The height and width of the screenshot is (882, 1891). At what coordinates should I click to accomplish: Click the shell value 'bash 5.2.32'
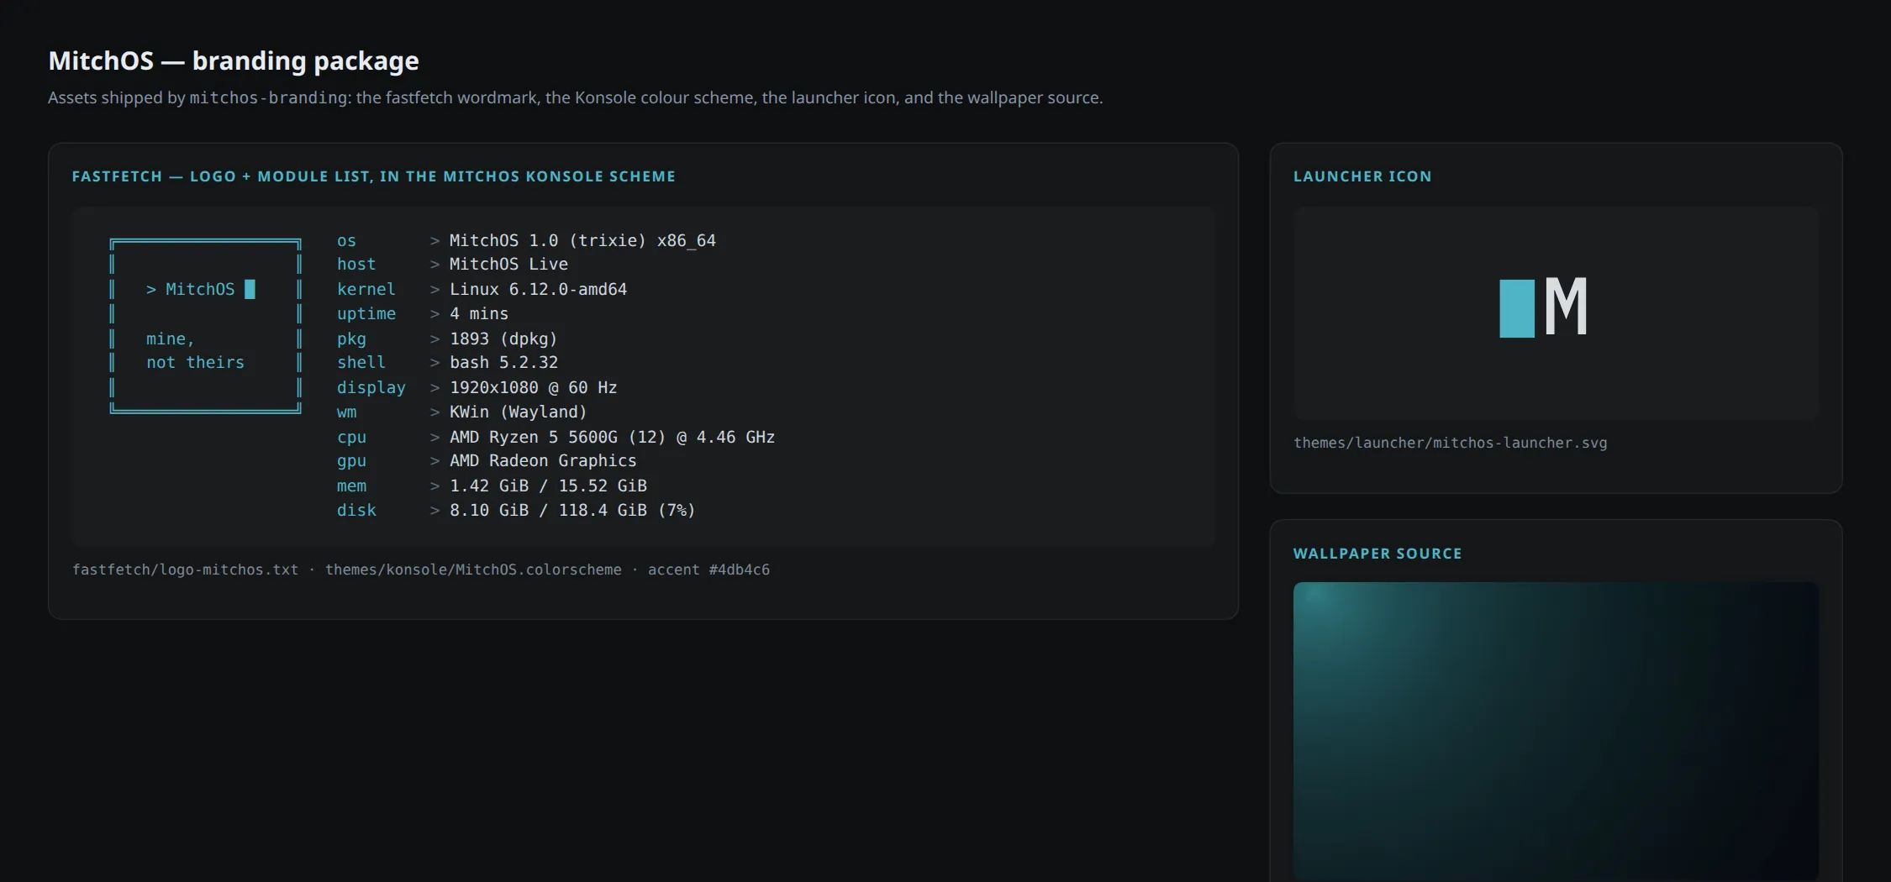coord(503,363)
